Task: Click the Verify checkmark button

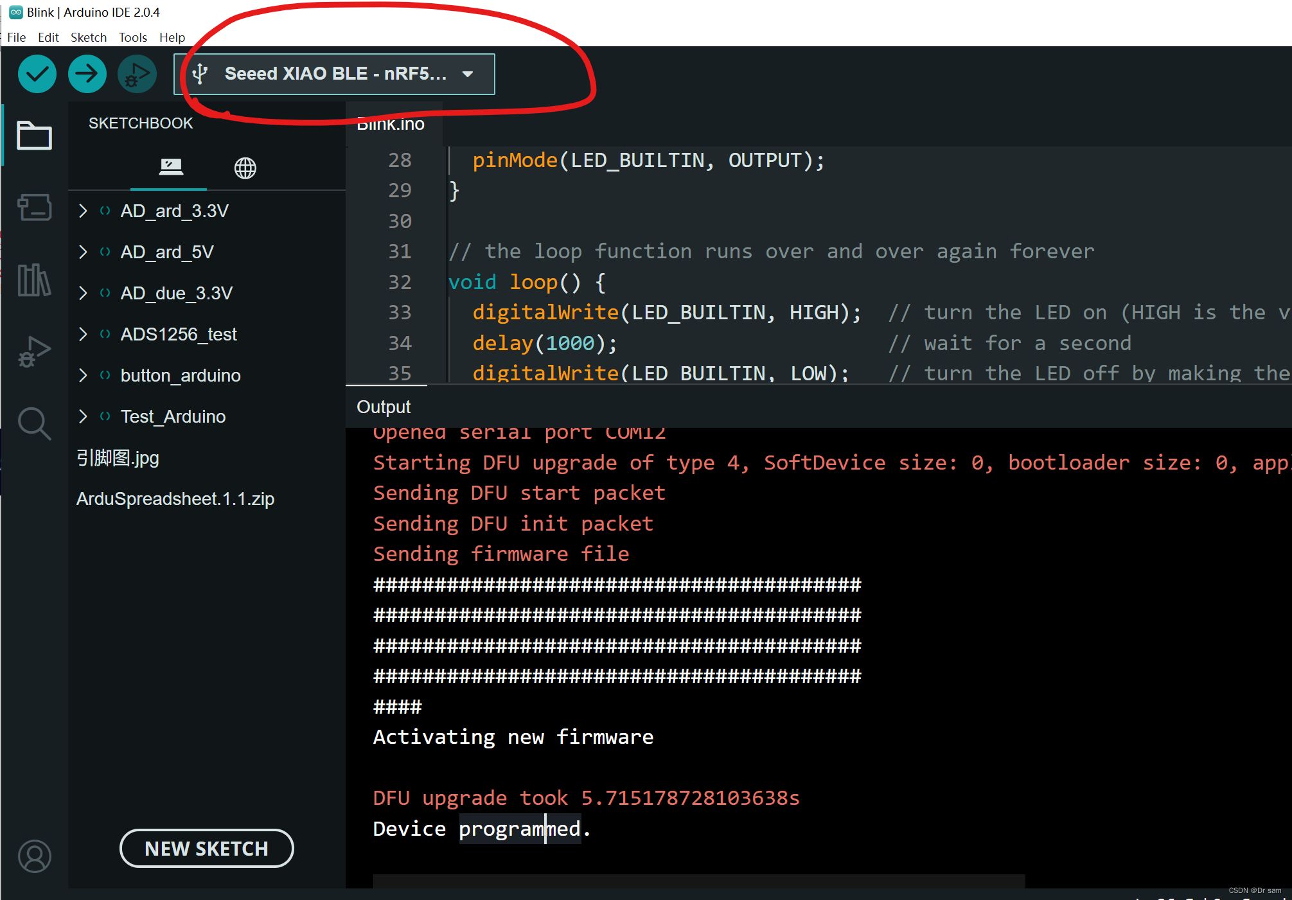Action: (x=37, y=74)
